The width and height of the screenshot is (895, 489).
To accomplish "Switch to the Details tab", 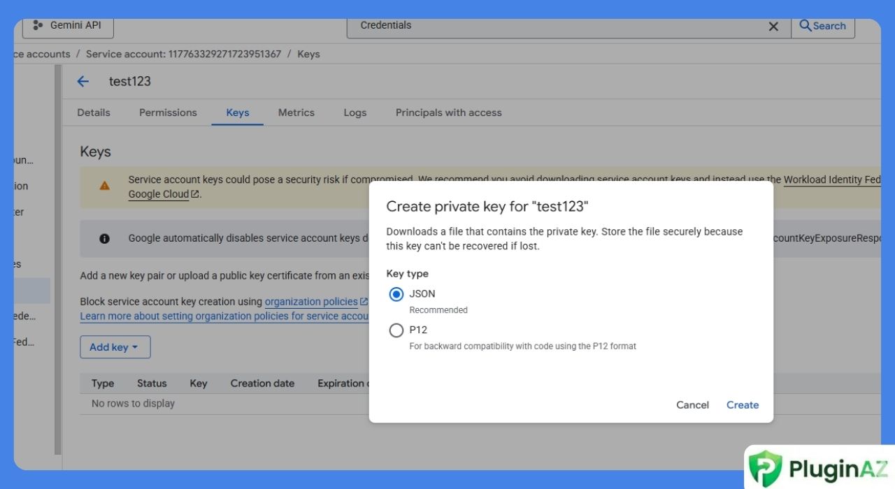I will [94, 112].
